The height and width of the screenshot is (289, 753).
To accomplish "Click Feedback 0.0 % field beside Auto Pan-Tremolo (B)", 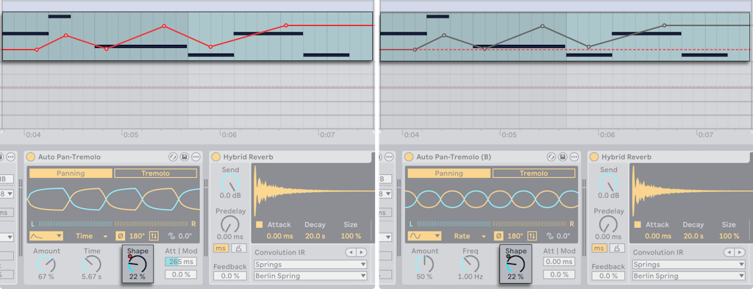I will (608, 276).
